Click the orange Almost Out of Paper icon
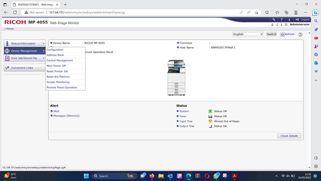321x181 pixels. coord(210,121)
